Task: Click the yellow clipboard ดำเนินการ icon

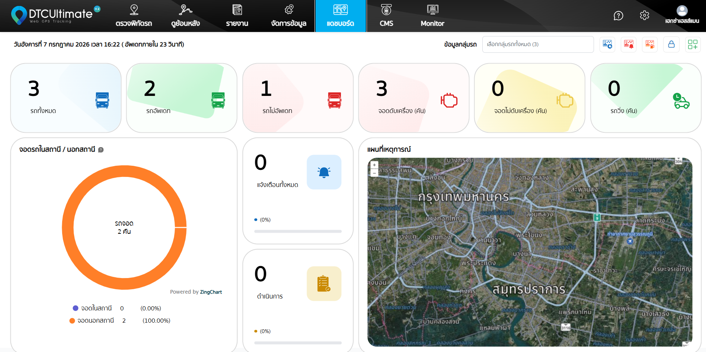Action: click(324, 284)
